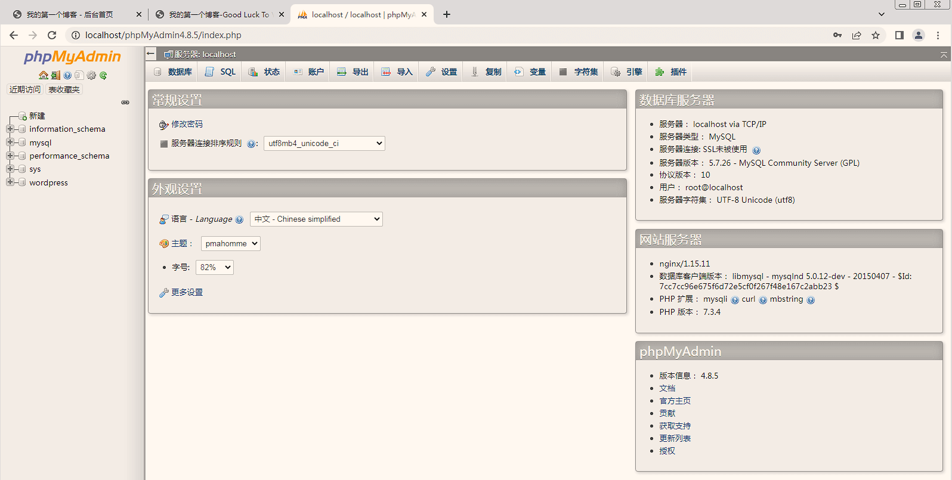Open navigation panel settings gear icon
The width and height of the screenshot is (952, 480).
point(91,75)
